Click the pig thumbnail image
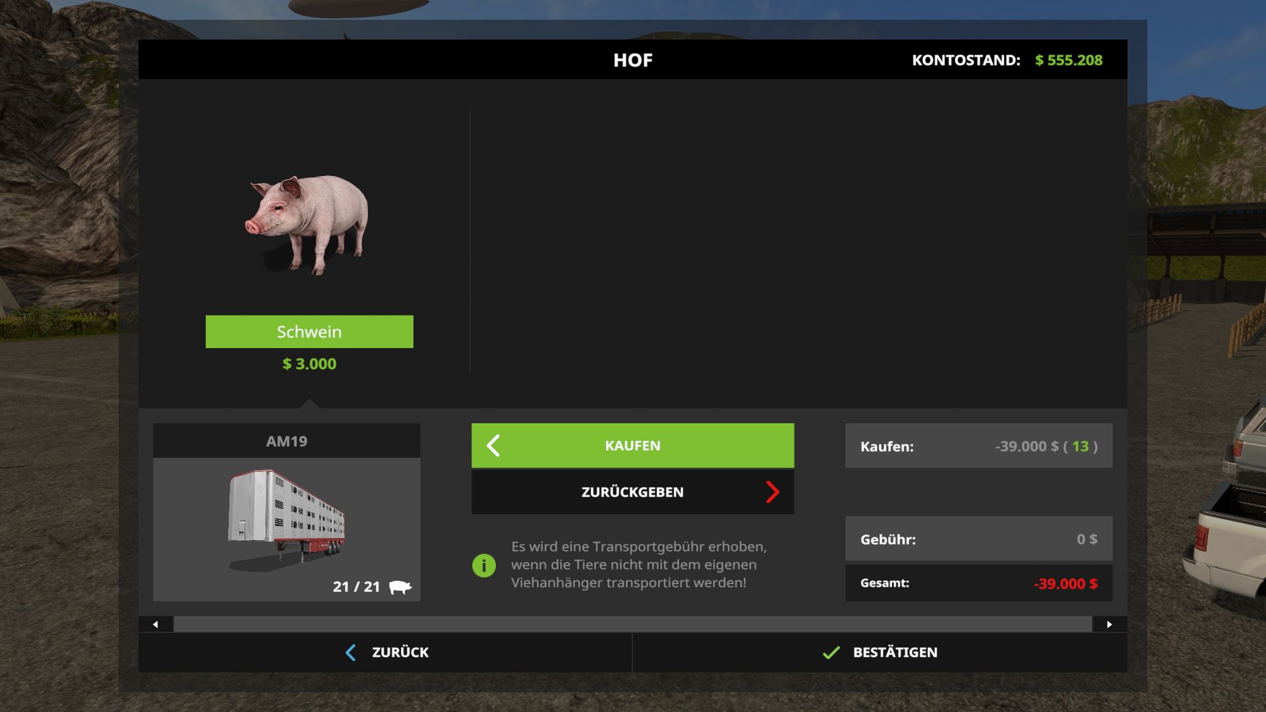 click(307, 224)
